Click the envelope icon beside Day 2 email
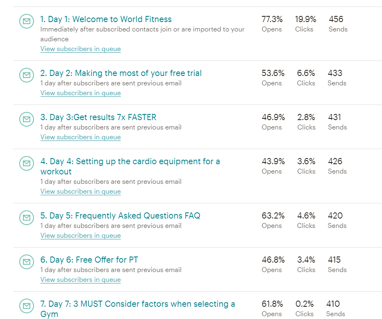 pyautogui.click(x=27, y=75)
